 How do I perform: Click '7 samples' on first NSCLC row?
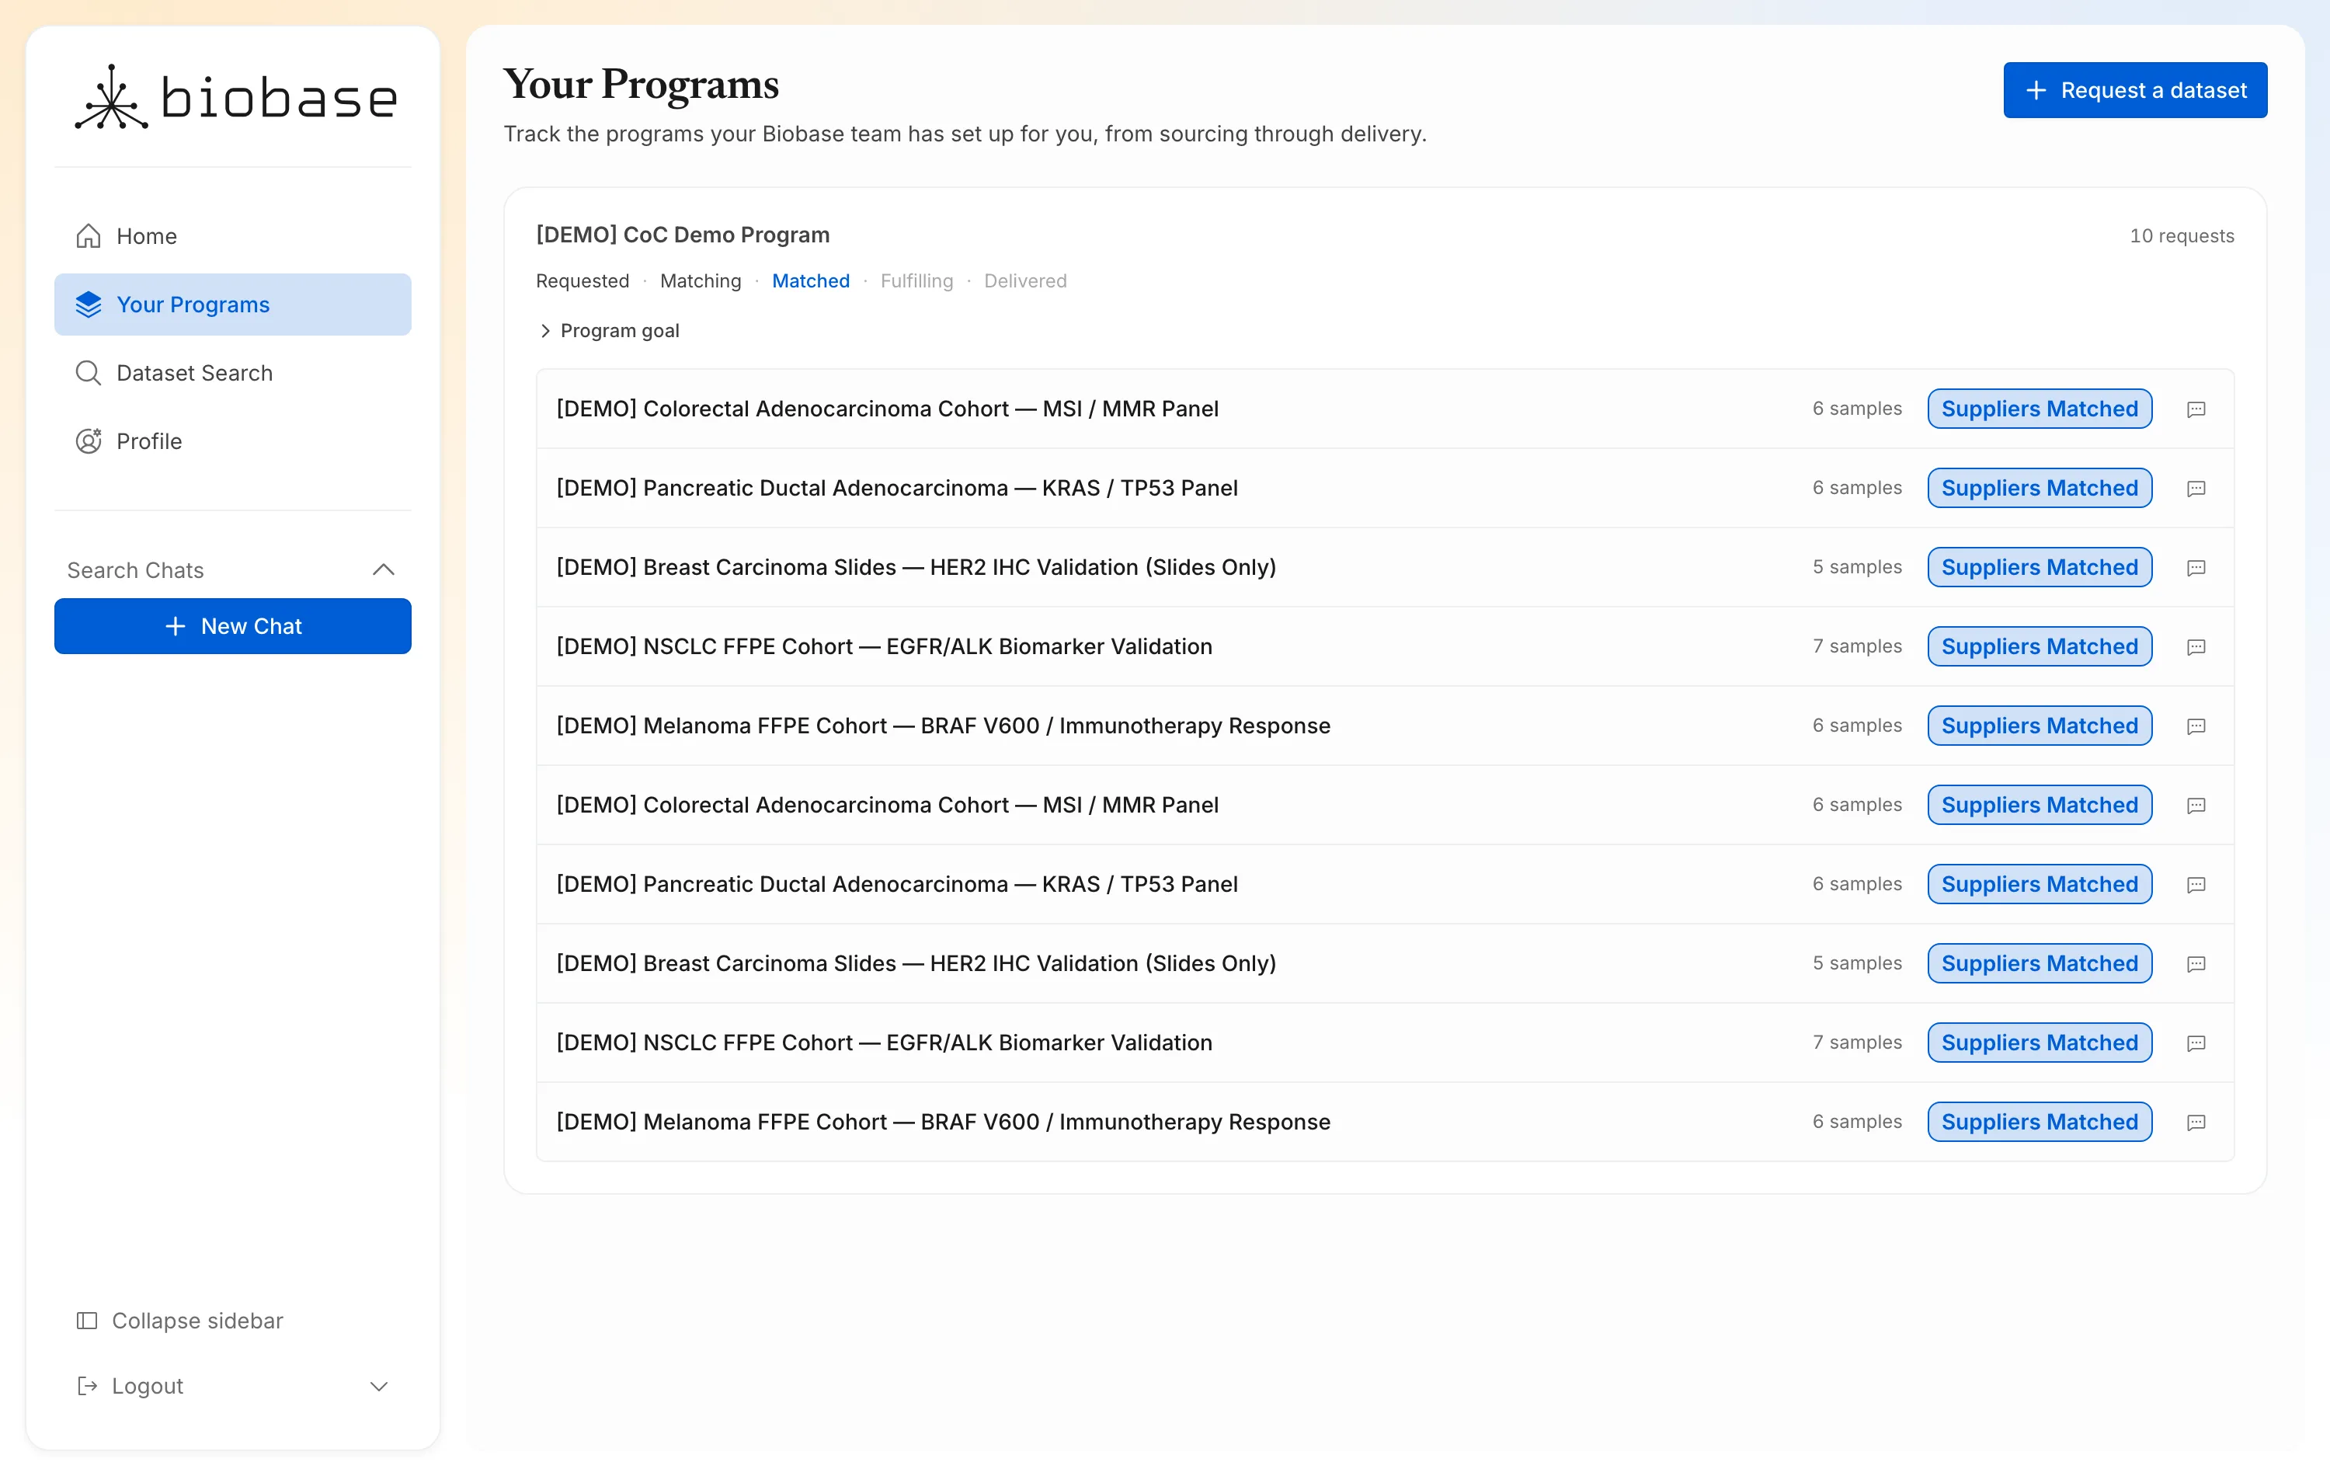click(1857, 646)
